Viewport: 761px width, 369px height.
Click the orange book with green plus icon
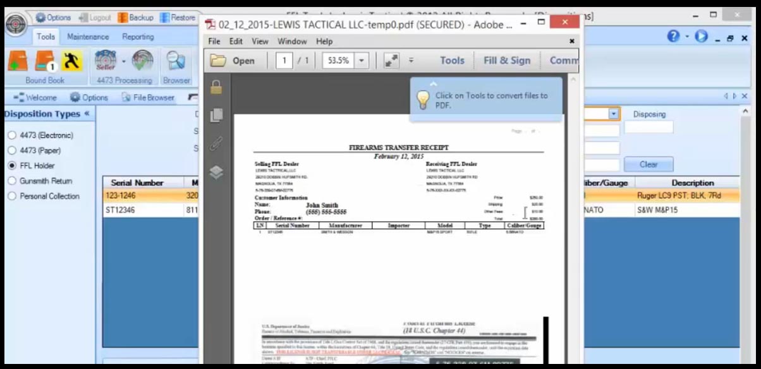click(18, 62)
